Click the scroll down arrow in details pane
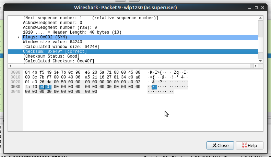This screenshot has height=157, width=271. coord(260,61)
